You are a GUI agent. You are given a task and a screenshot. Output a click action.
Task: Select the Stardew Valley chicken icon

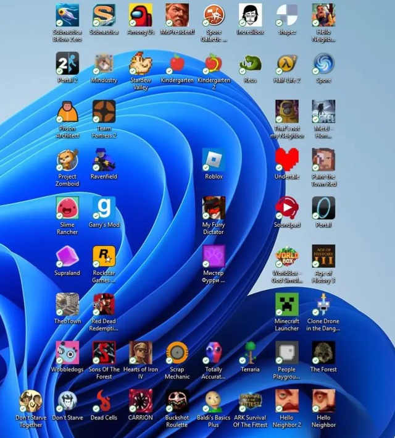(141, 64)
